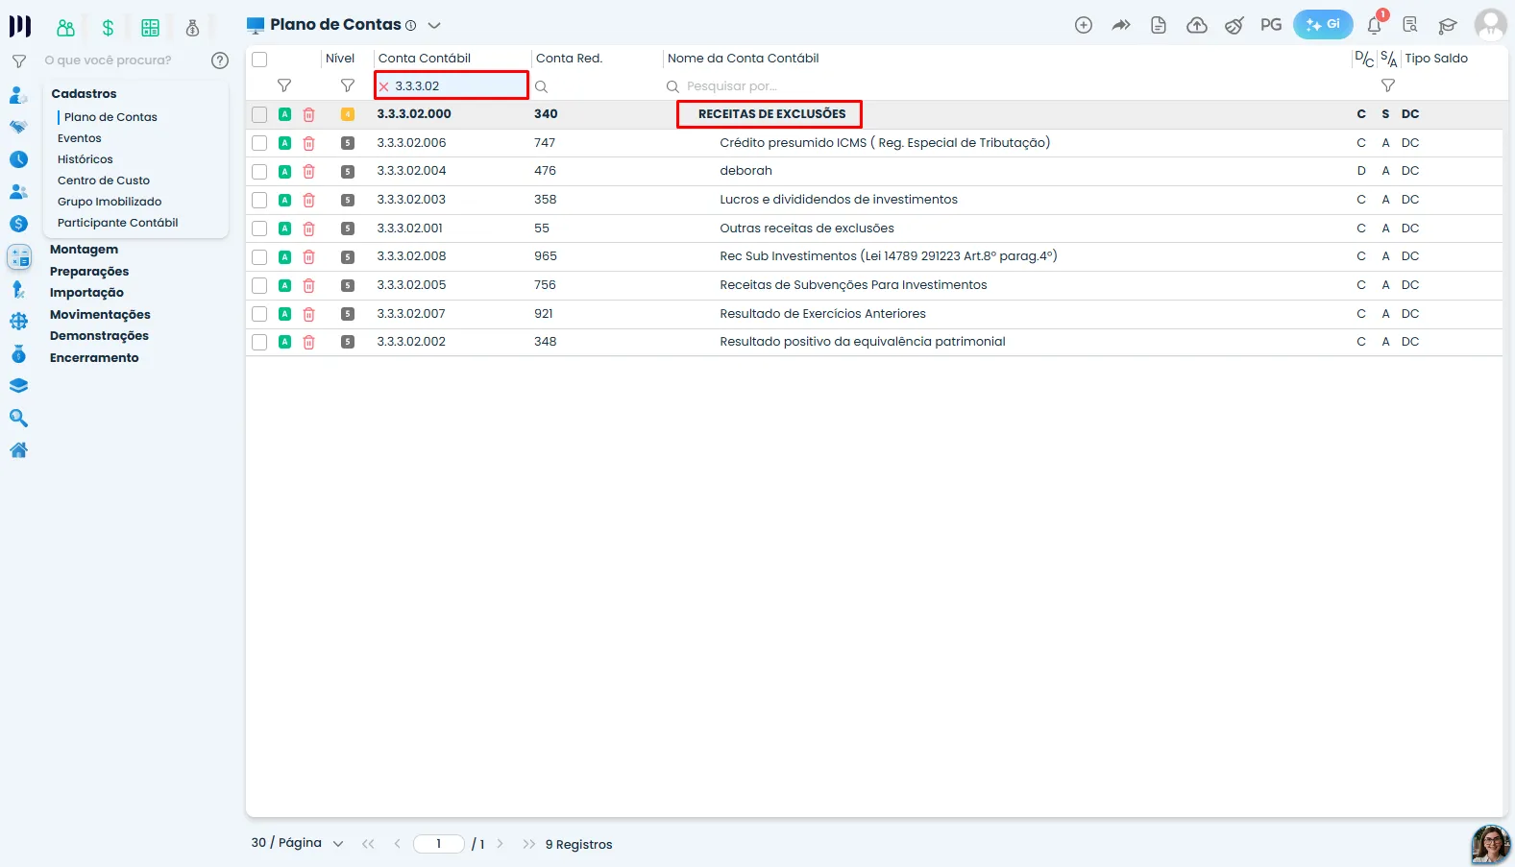Go to the next page arrow
1515x867 pixels.
point(500,844)
